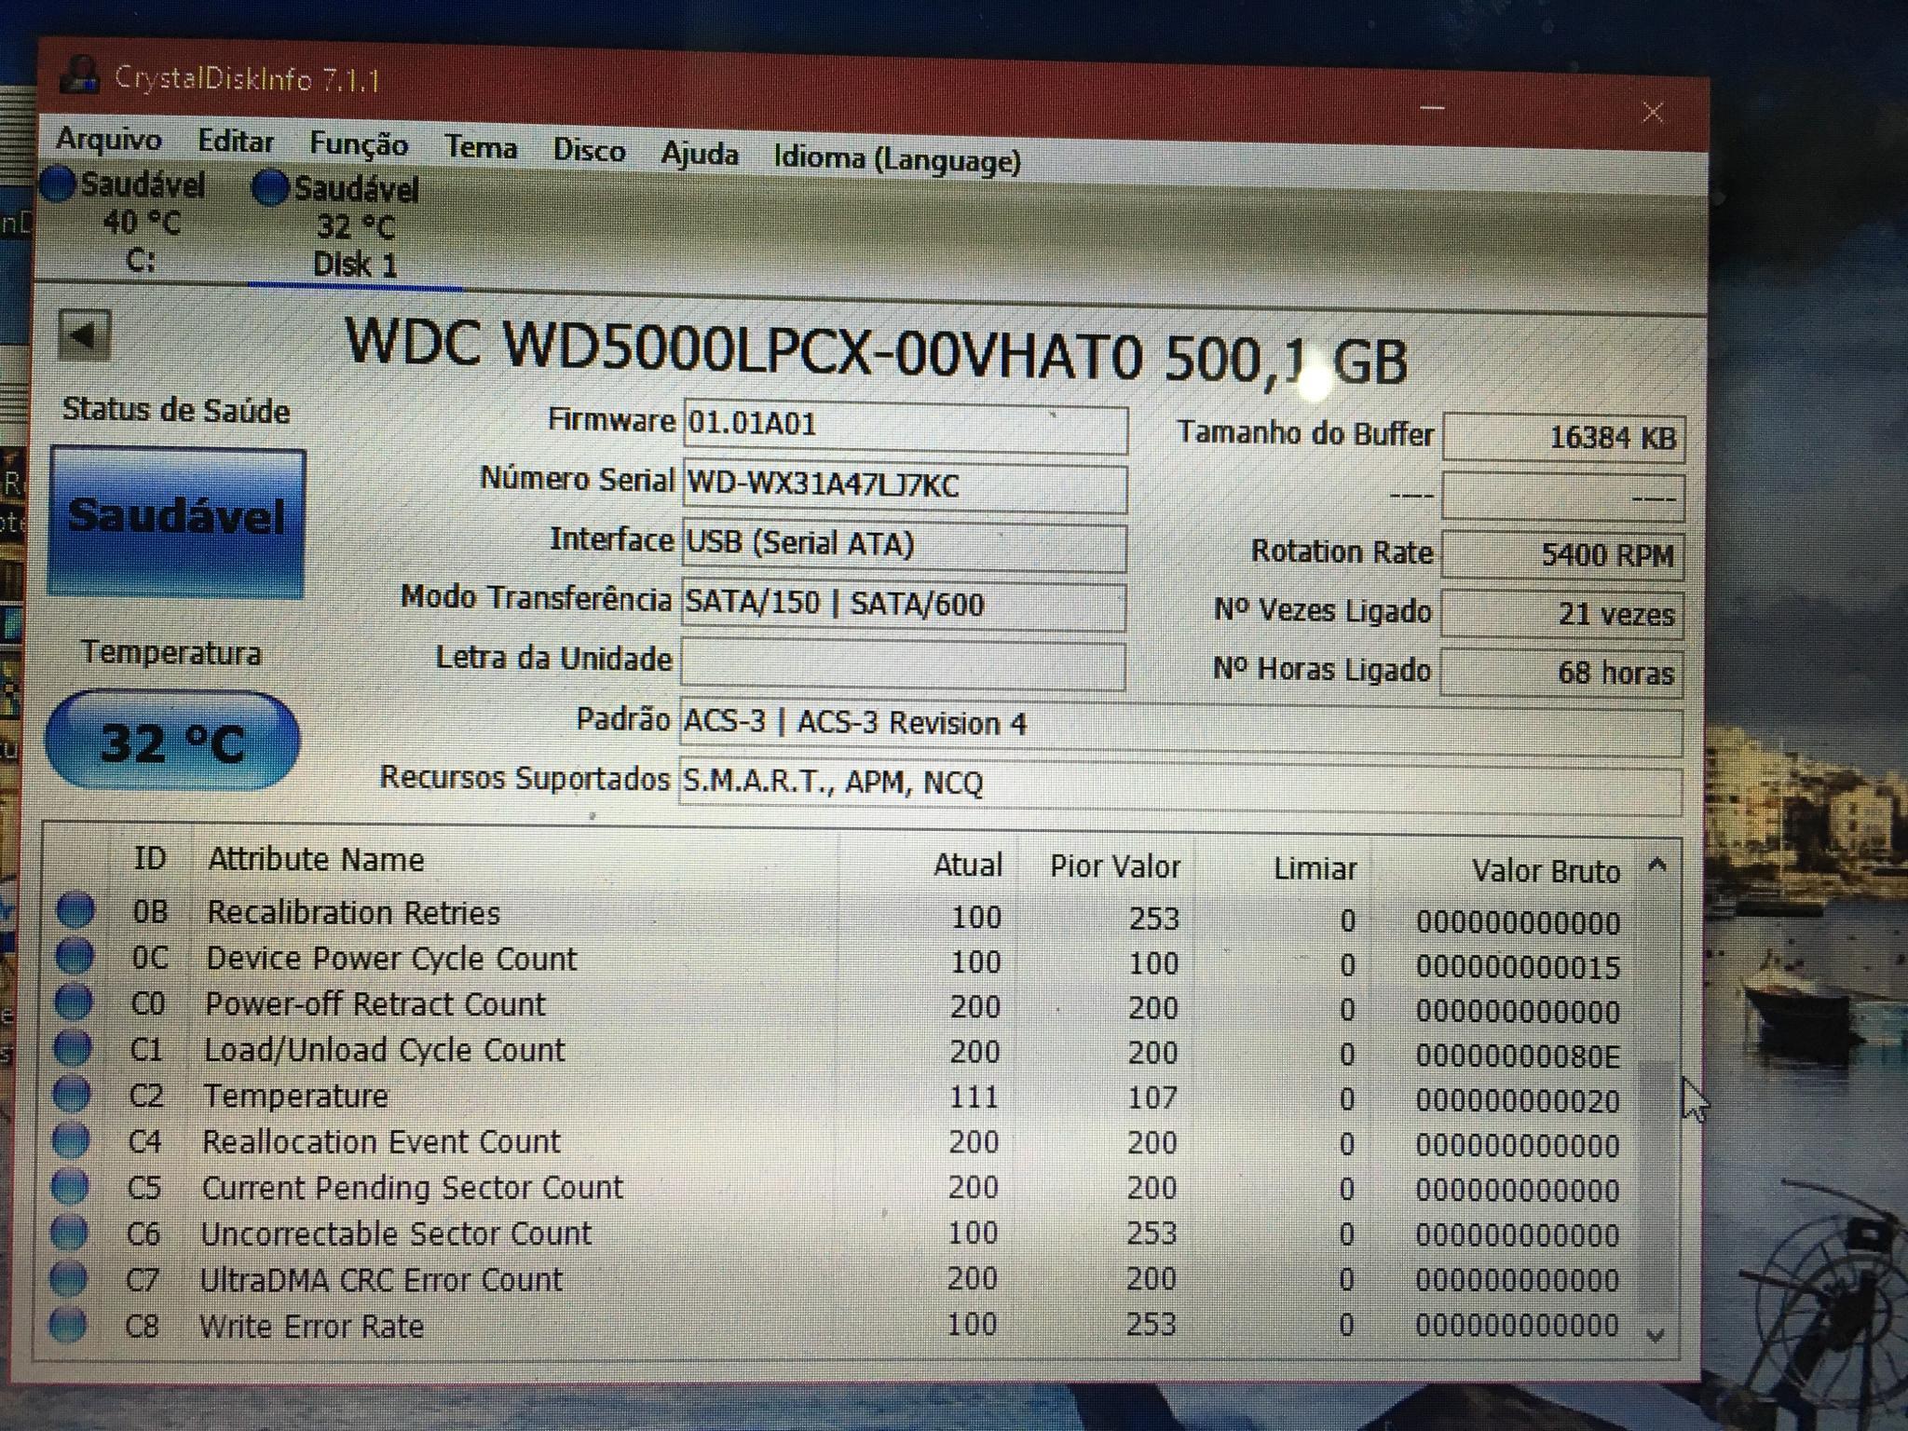1908x1431 pixels.
Task: Click status dot of Write Error Rate
Action: pos(67,1324)
